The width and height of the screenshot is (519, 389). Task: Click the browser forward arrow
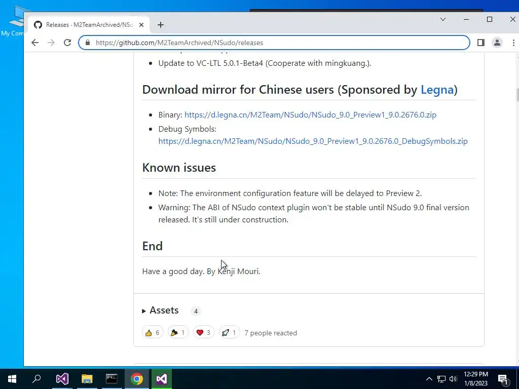coord(51,43)
